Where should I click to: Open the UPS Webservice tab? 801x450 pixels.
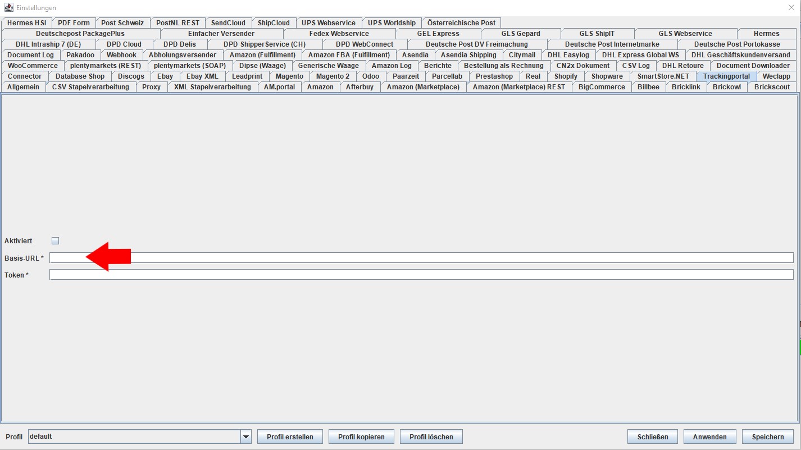click(329, 23)
